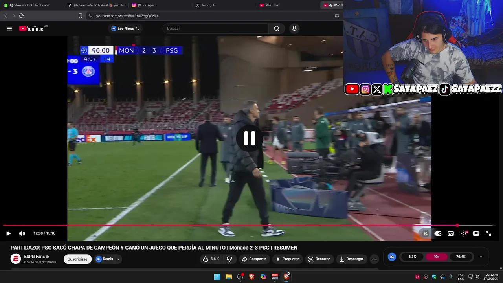Open Voicemeeter from taskbar
This screenshot has width=503, height=283.
(x=275, y=277)
